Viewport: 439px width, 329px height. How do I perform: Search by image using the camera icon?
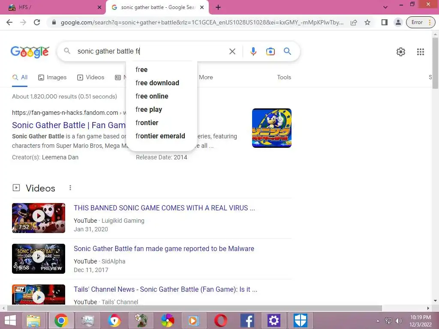(x=270, y=51)
